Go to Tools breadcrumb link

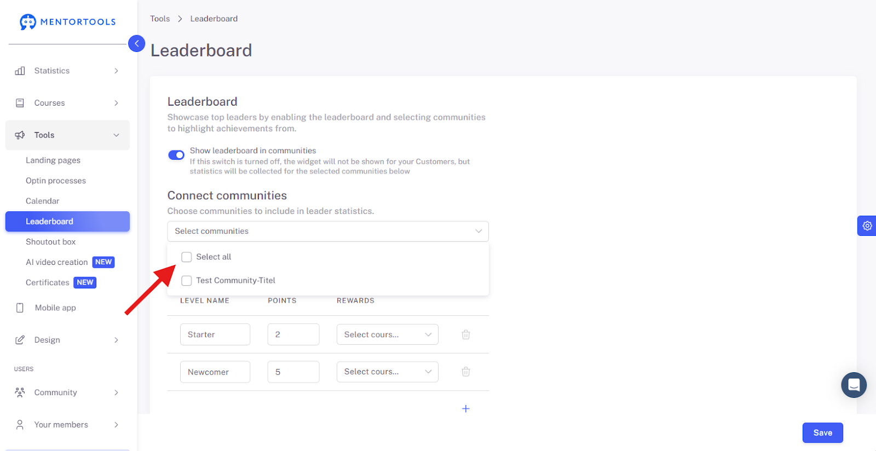pos(160,19)
